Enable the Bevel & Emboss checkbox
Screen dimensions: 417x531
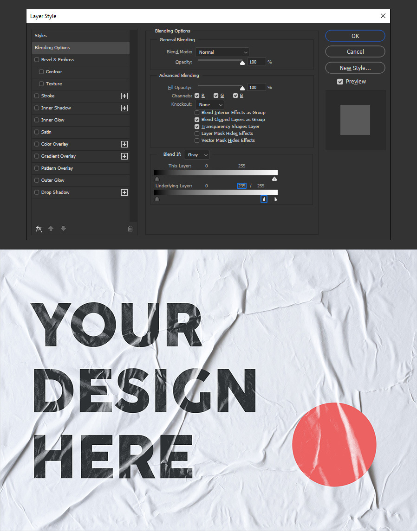pos(37,60)
